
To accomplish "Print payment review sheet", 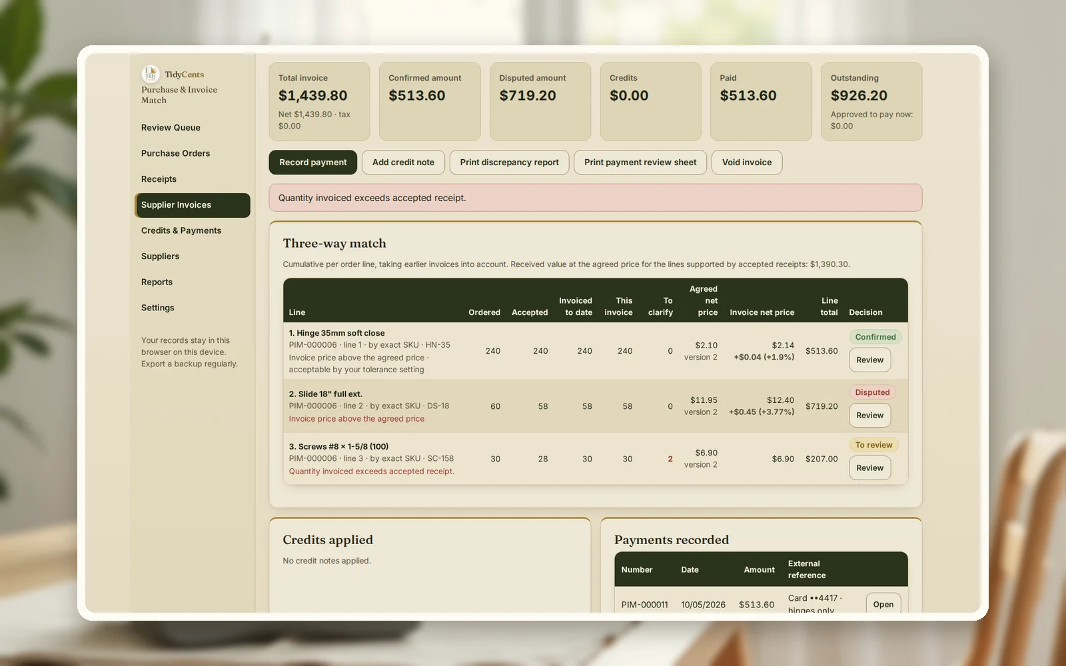I will tap(640, 163).
